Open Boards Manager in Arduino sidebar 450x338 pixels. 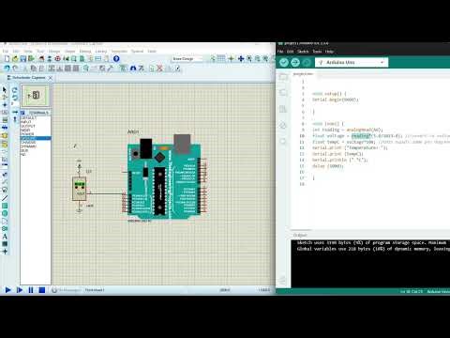click(283, 93)
